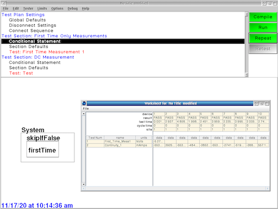This screenshot has width=278, height=209.
Task: Click the worksheet window Java icon
Action: [x=84, y=103]
